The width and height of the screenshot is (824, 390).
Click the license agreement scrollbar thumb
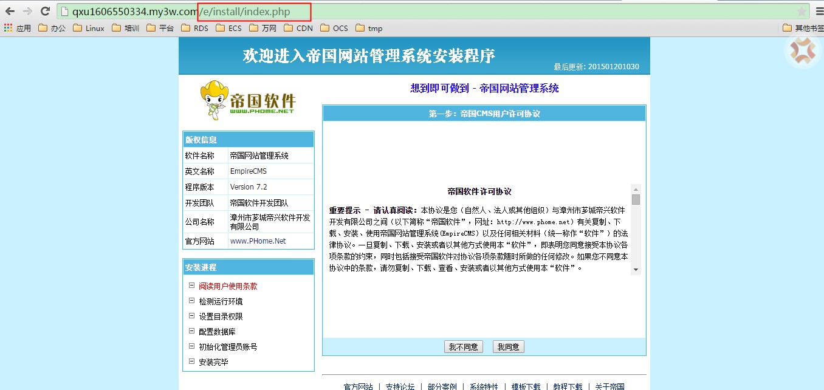tap(636, 199)
